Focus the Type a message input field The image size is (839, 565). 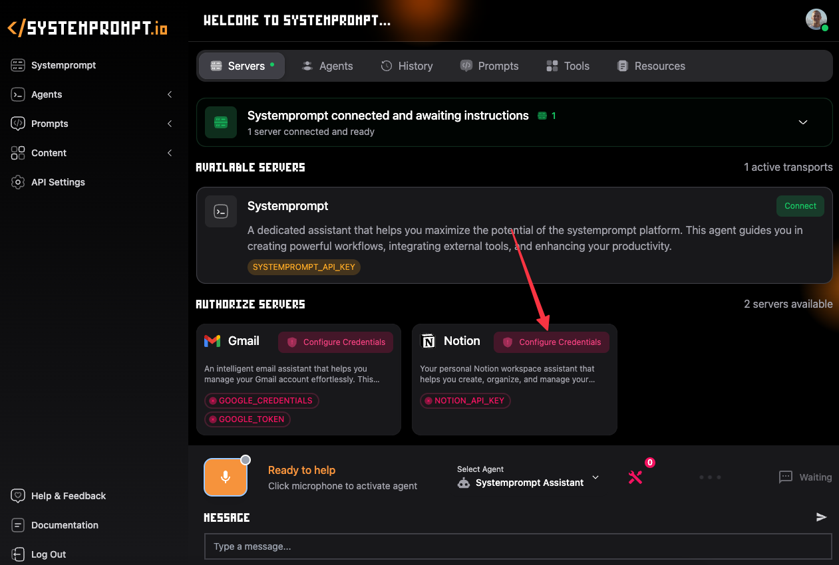click(518, 546)
